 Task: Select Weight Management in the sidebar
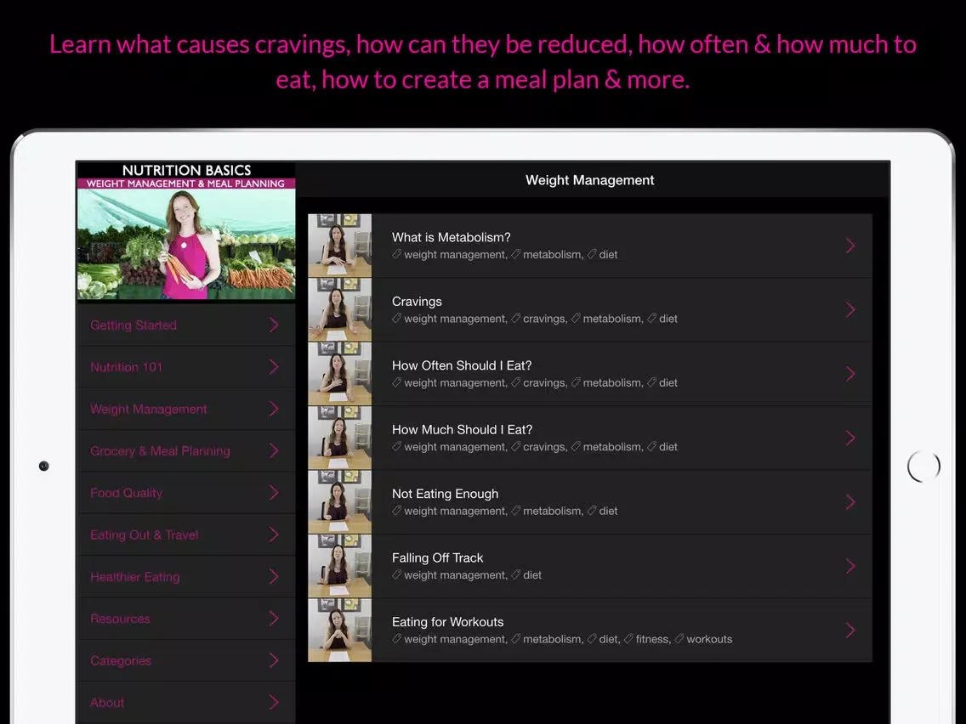[x=185, y=409]
